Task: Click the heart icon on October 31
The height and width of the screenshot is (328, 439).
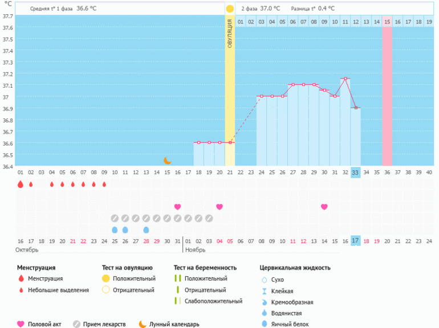Action: [x=177, y=207]
